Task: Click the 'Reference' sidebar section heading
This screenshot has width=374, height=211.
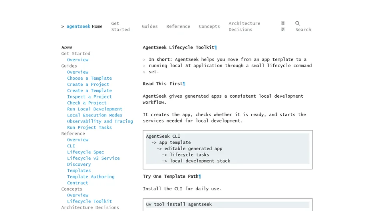Action: coord(73,134)
